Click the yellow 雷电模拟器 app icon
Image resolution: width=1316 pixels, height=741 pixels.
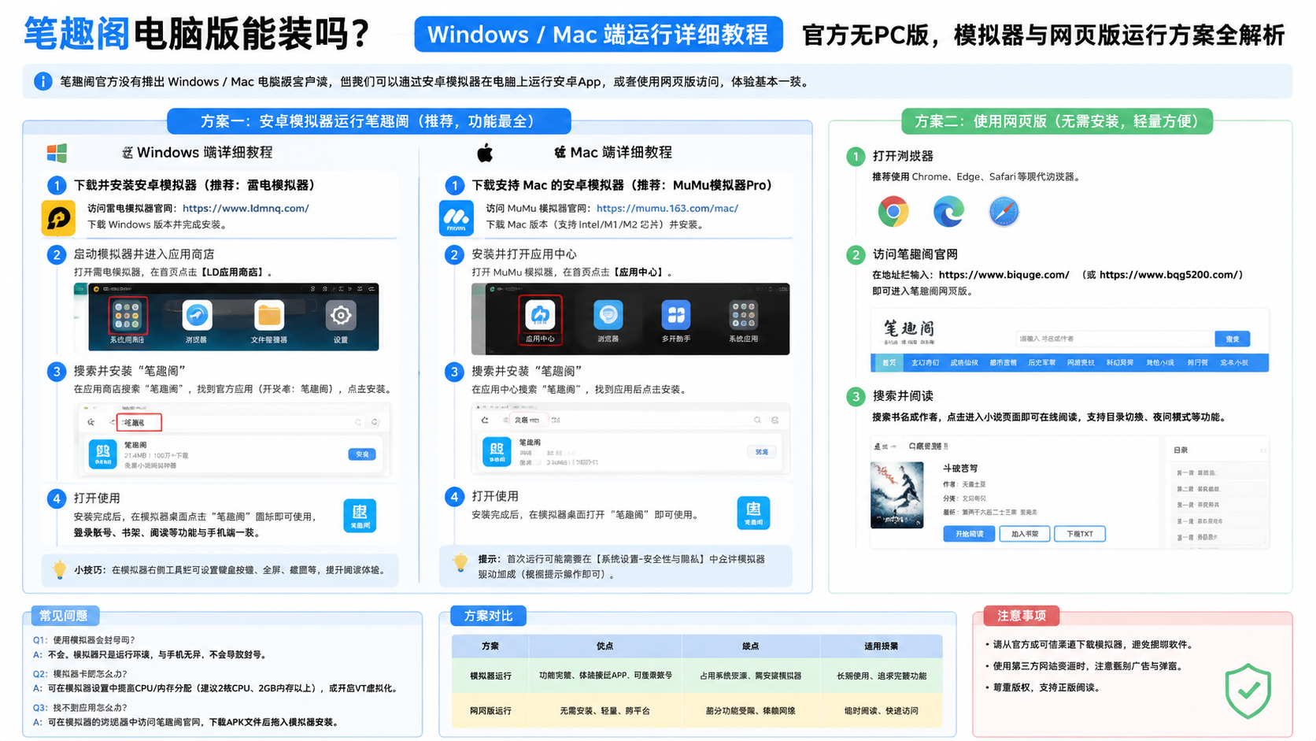58,218
